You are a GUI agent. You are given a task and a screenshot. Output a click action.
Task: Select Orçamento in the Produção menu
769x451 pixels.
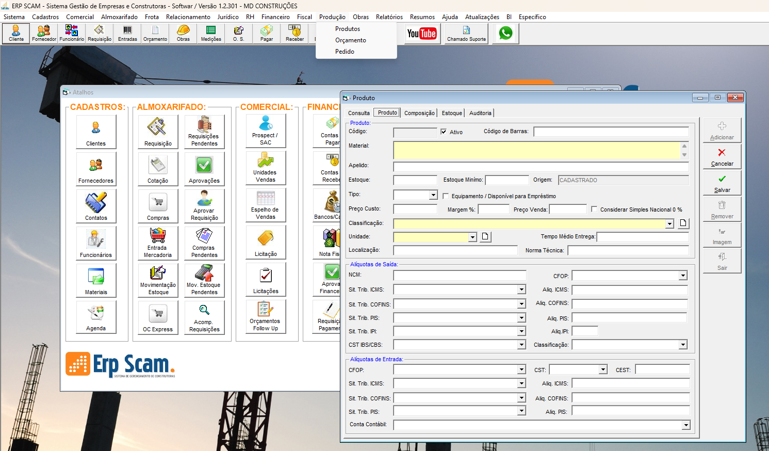point(351,40)
